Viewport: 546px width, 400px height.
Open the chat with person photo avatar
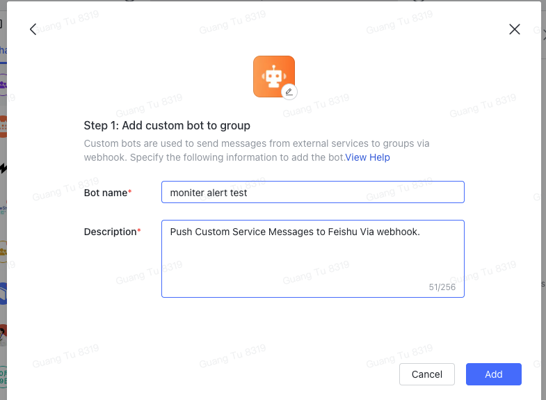(3, 335)
